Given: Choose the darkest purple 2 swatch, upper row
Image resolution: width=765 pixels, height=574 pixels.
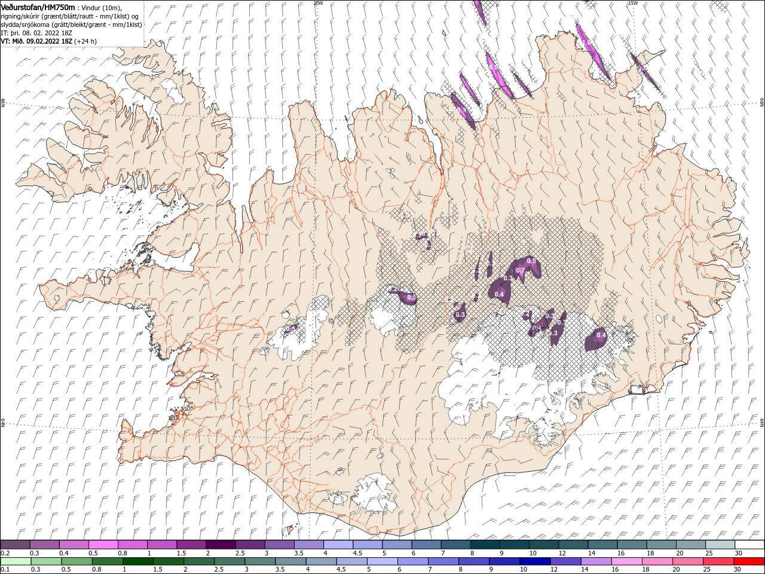Looking at the screenshot, I should pos(221,545).
